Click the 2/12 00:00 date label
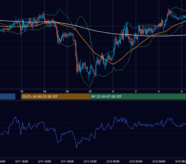Viewport: 186px width, 164px height. 113,161
